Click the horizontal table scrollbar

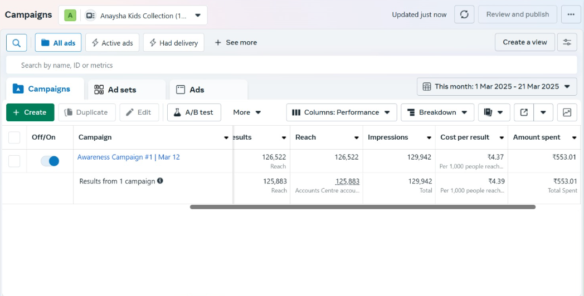tap(362, 207)
